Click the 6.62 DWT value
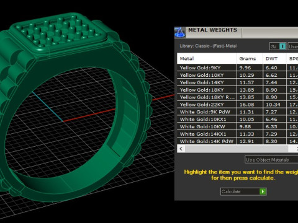This screenshot has height=223, width=298. click(271, 76)
